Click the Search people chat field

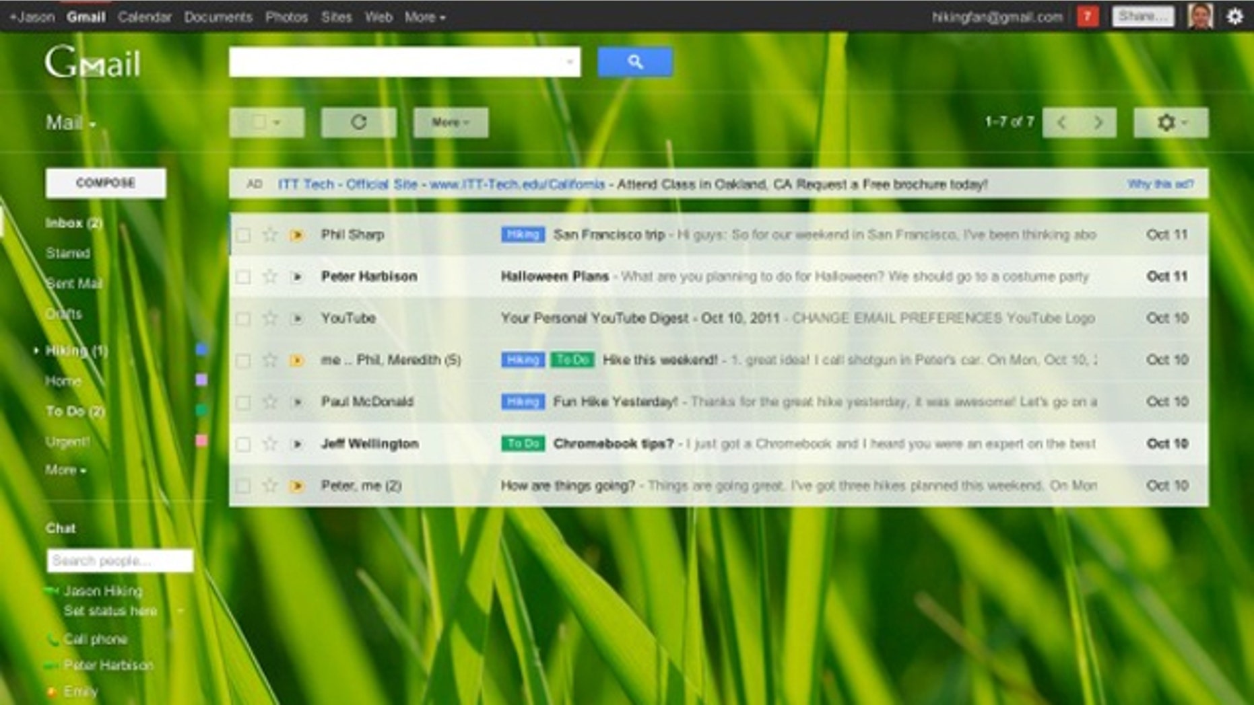(x=120, y=560)
